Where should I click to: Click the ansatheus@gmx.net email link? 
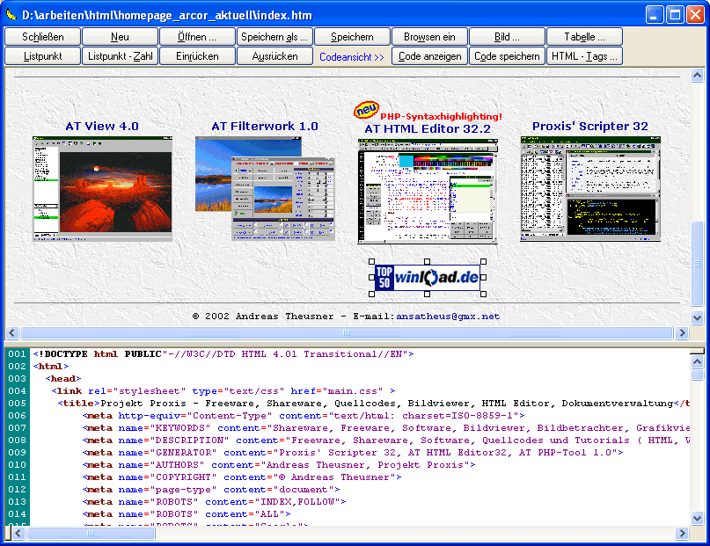(448, 317)
